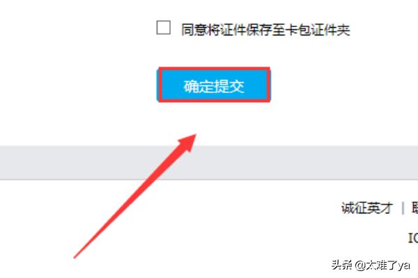Click the @太难了ya author handle
This screenshot has height=278, width=418.
point(382,265)
